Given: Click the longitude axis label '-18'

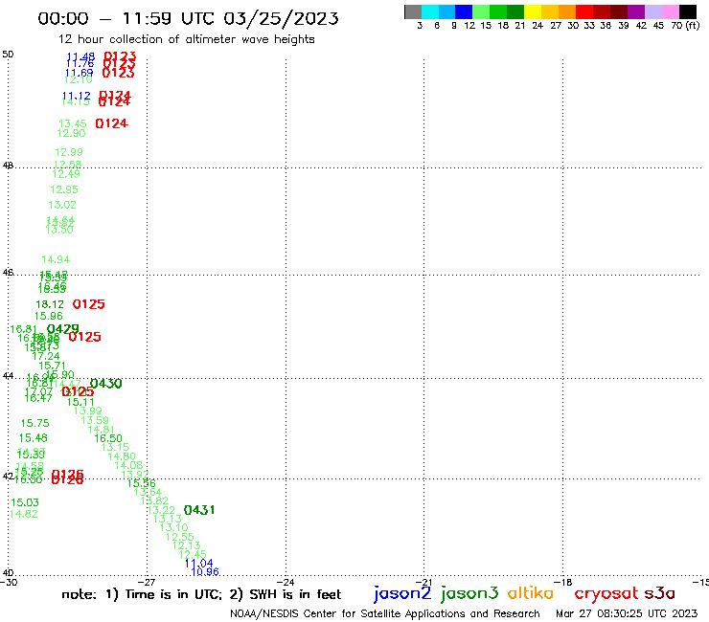Looking at the screenshot, I should pos(562,582).
